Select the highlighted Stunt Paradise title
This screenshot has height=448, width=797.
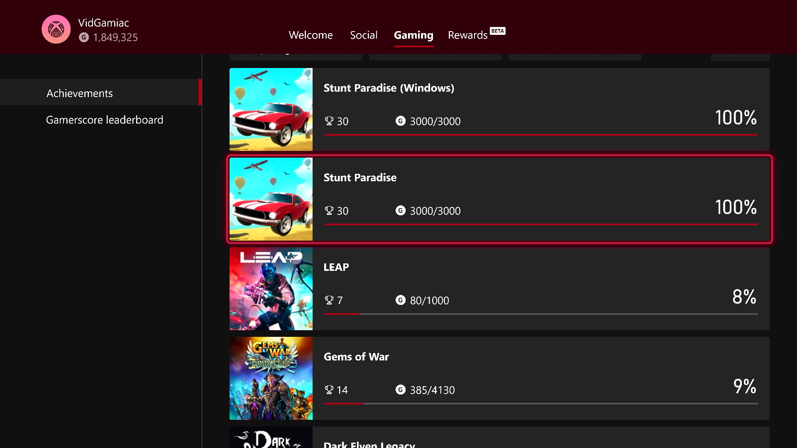coord(360,178)
